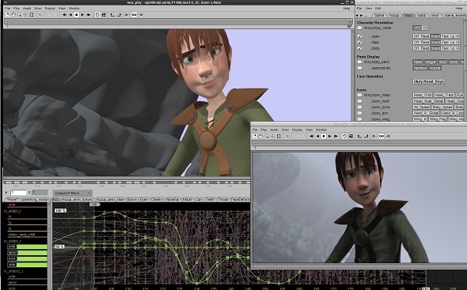This screenshot has width=467, height=290.
Task: Toggle the .face checkbox
Action: [360, 42]
